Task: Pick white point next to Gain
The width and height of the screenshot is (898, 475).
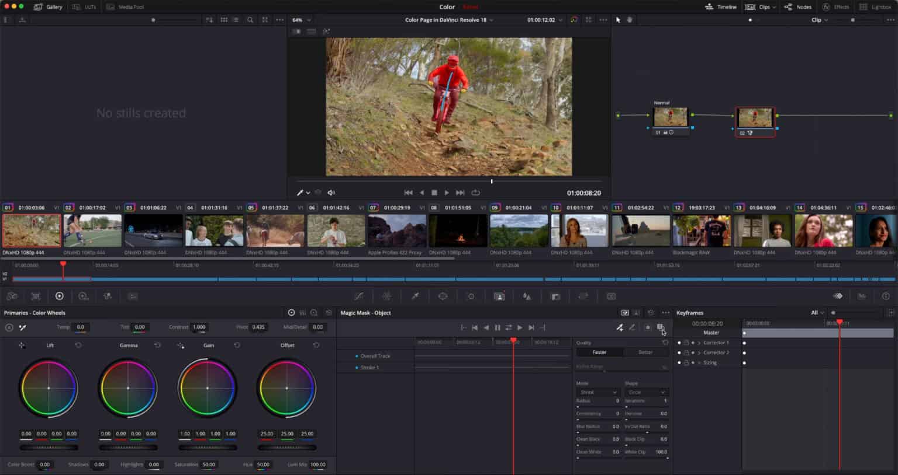Action: [x=181, y=345]
